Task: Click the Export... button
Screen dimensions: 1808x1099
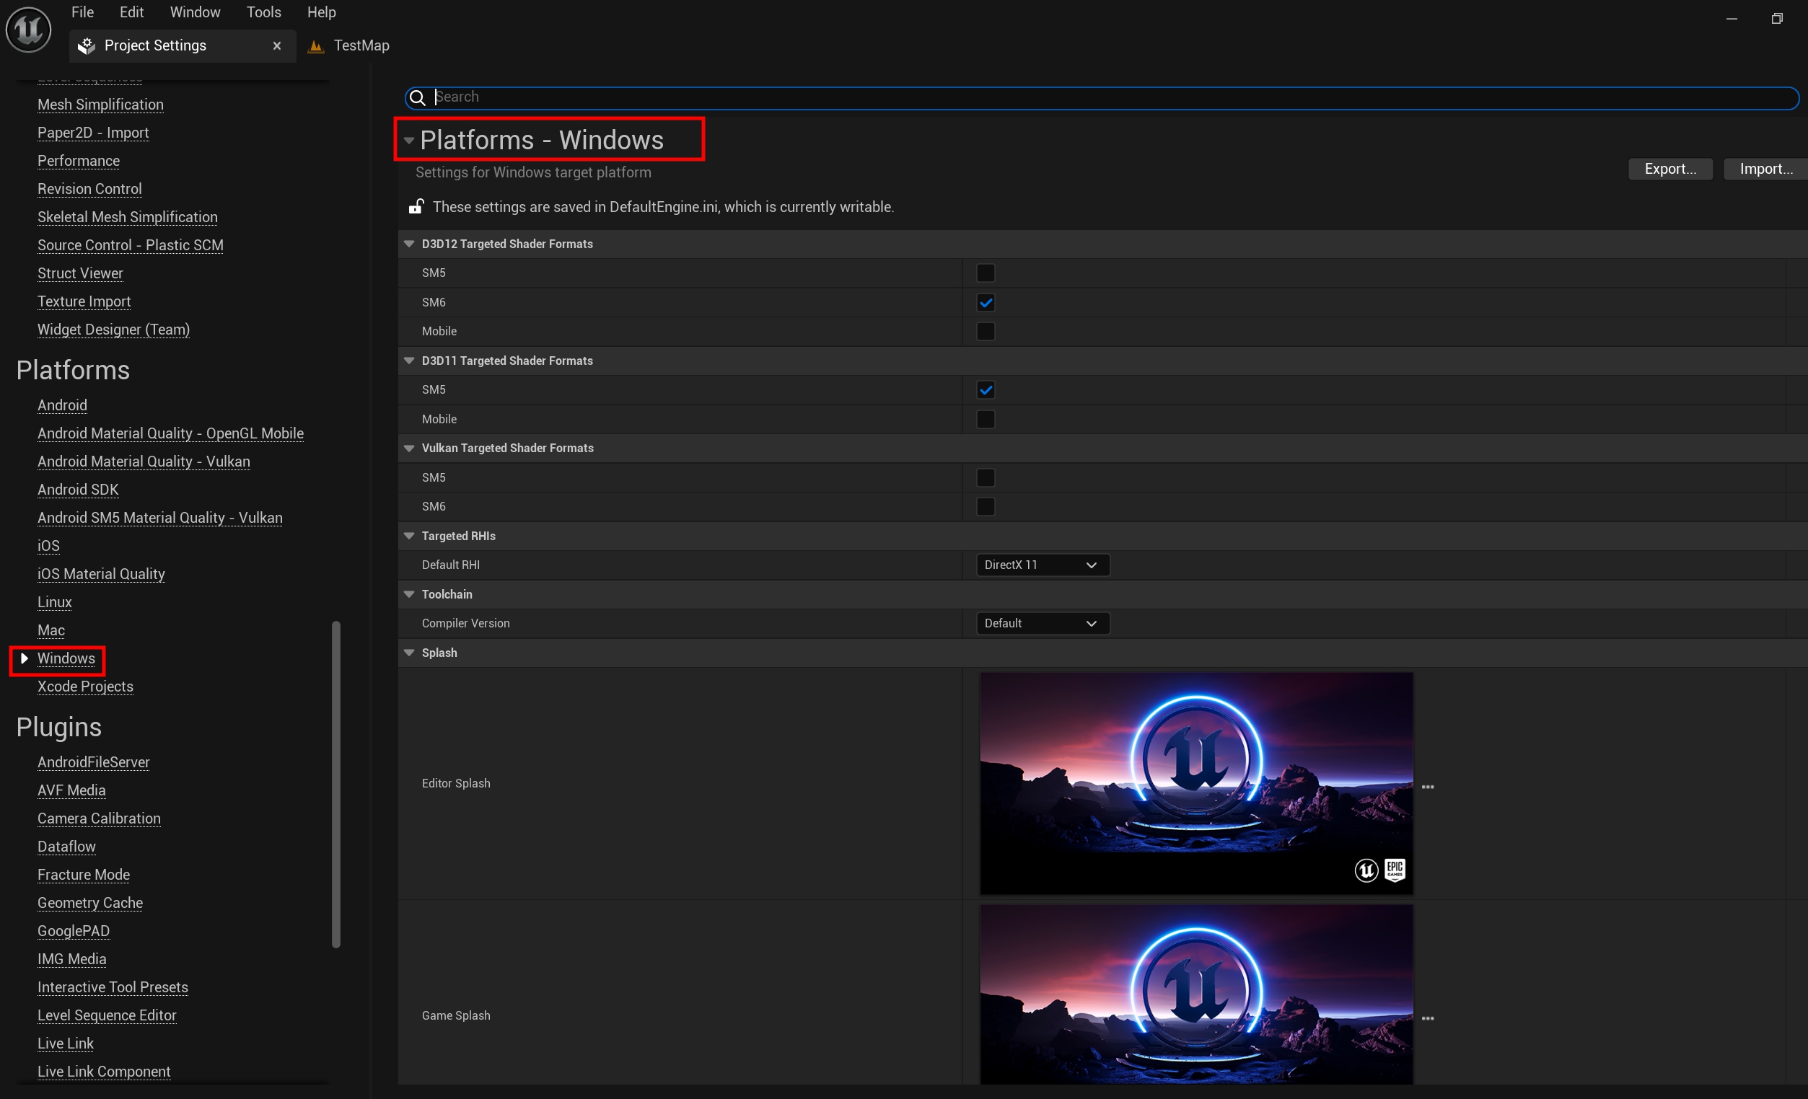Action: (1670, 169)
